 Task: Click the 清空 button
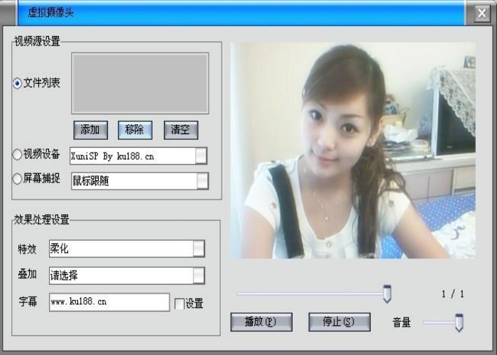181,130
